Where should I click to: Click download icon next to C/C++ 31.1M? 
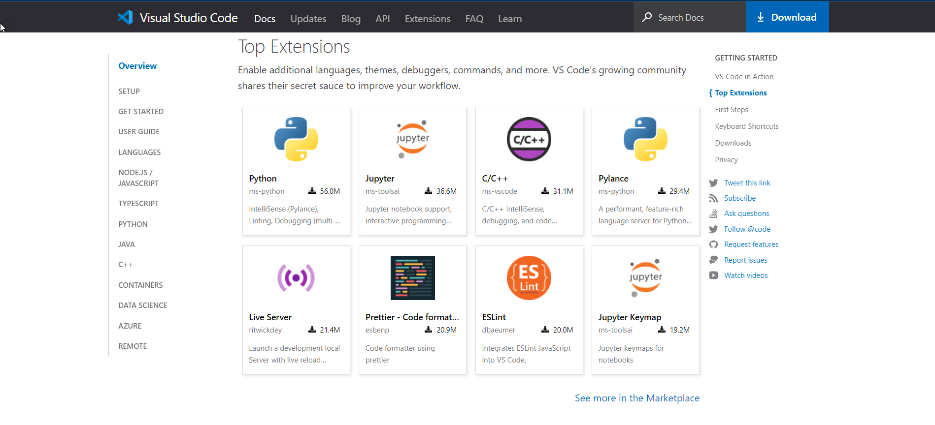[545, 191]
